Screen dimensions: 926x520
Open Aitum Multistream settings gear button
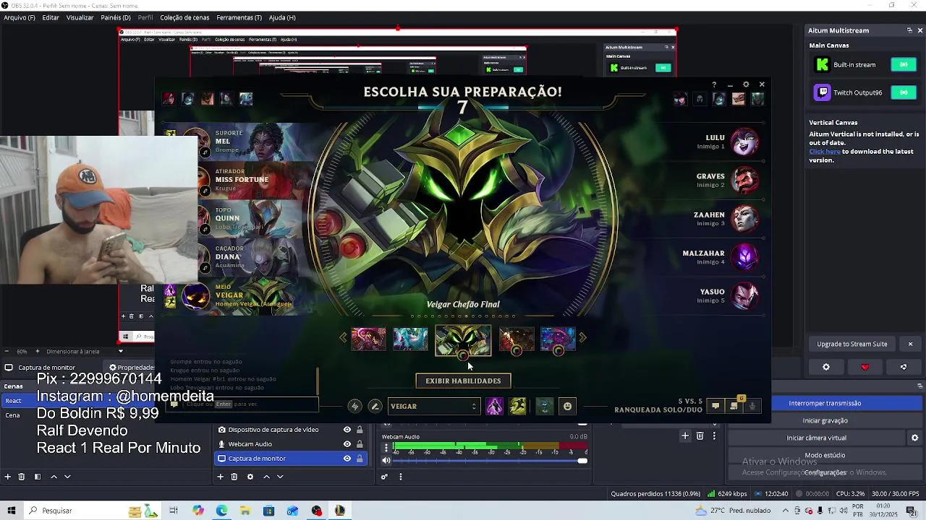826,367
